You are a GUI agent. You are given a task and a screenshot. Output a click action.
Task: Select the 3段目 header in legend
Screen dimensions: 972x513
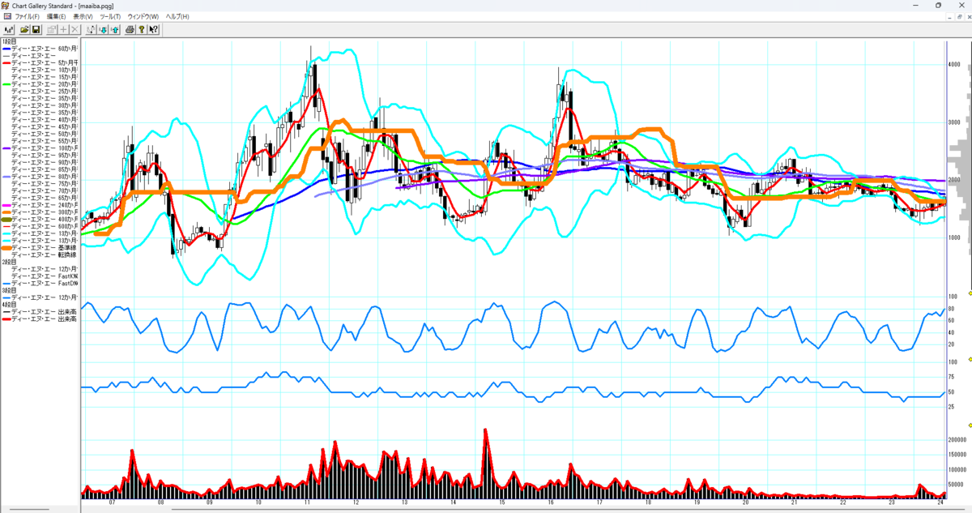(10, 290)
